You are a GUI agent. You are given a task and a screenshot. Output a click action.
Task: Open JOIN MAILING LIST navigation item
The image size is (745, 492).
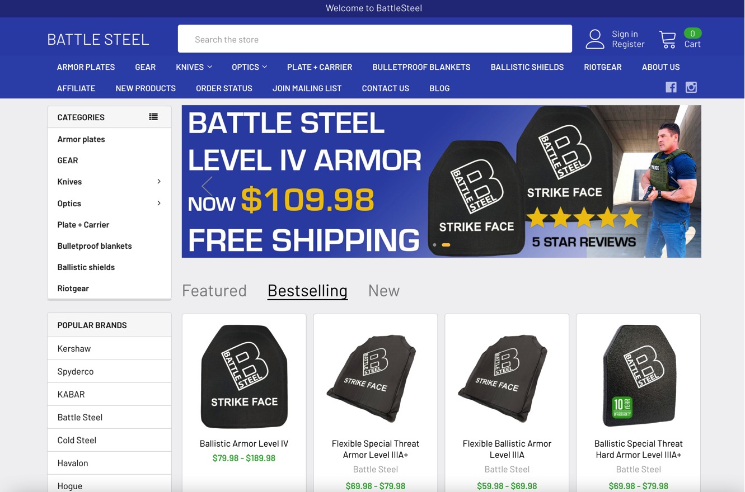[307, 88]
